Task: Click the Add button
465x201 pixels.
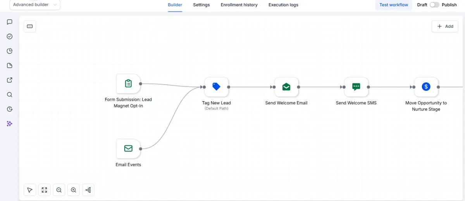Action: [x=445, y=26]
